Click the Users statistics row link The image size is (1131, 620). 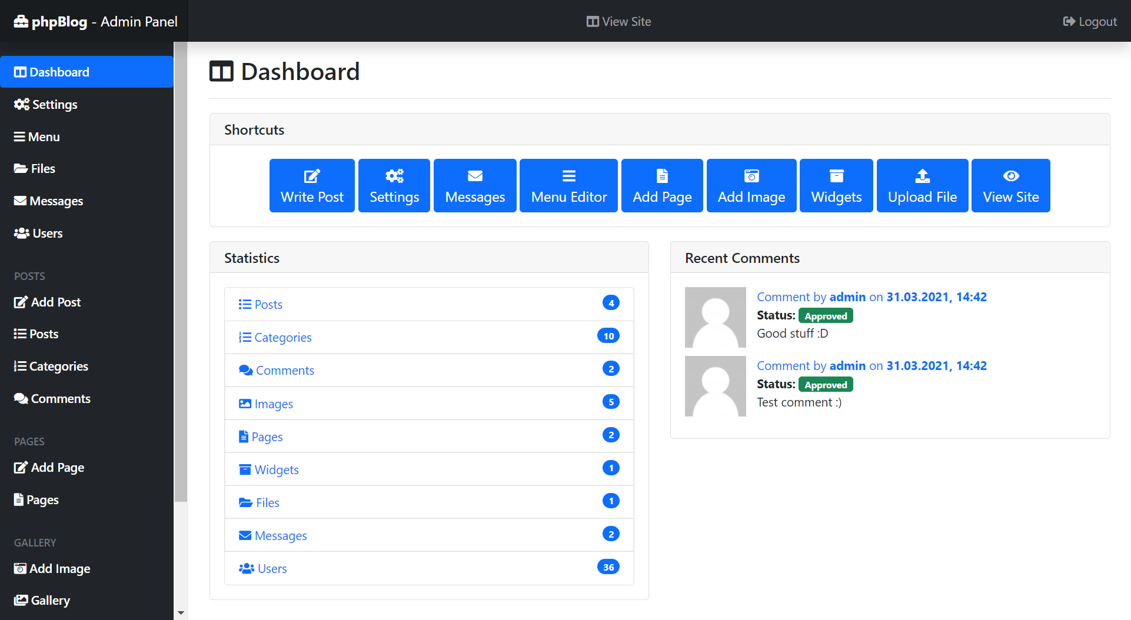pos(272,569)
